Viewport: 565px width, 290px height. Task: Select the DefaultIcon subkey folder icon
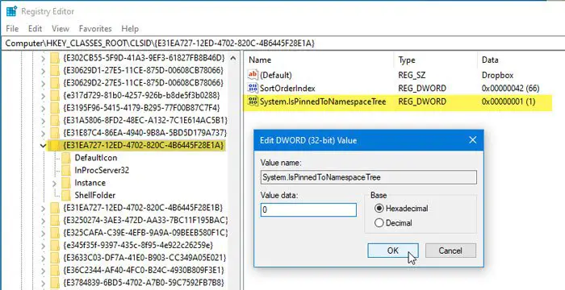pos(66,158)
